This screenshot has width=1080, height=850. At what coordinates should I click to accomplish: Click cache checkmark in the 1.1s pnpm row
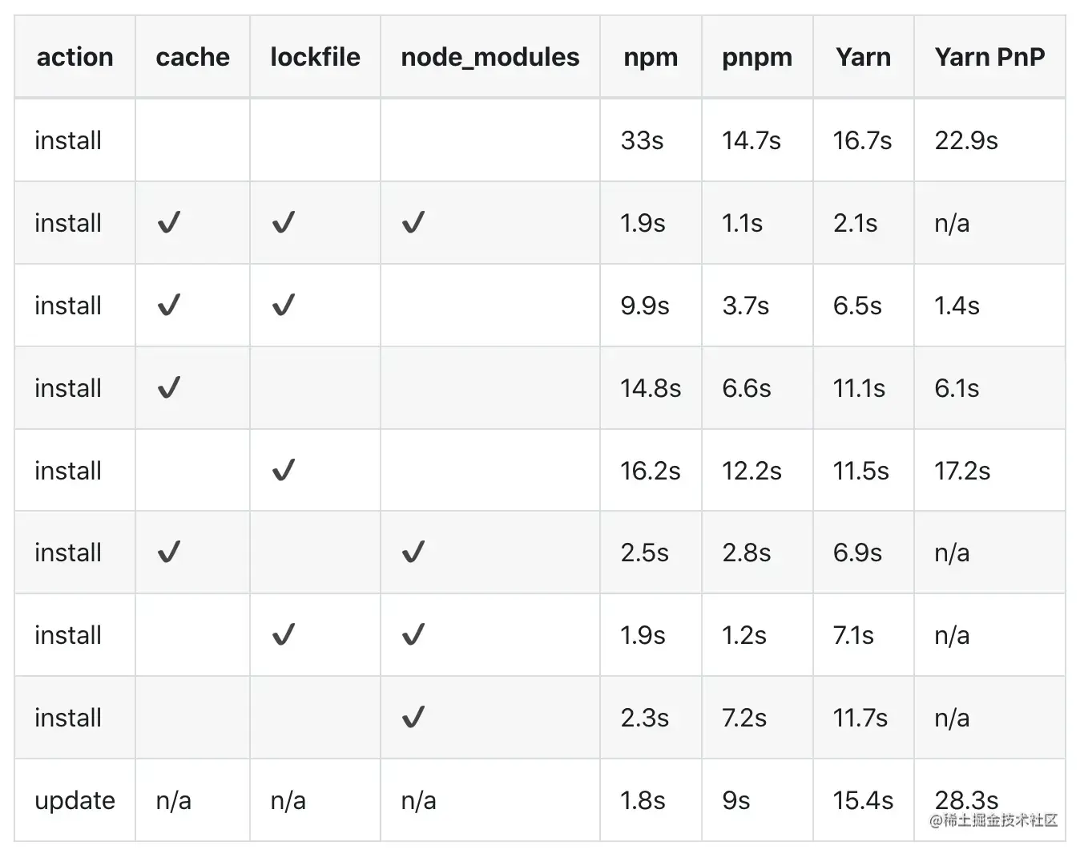169,223
